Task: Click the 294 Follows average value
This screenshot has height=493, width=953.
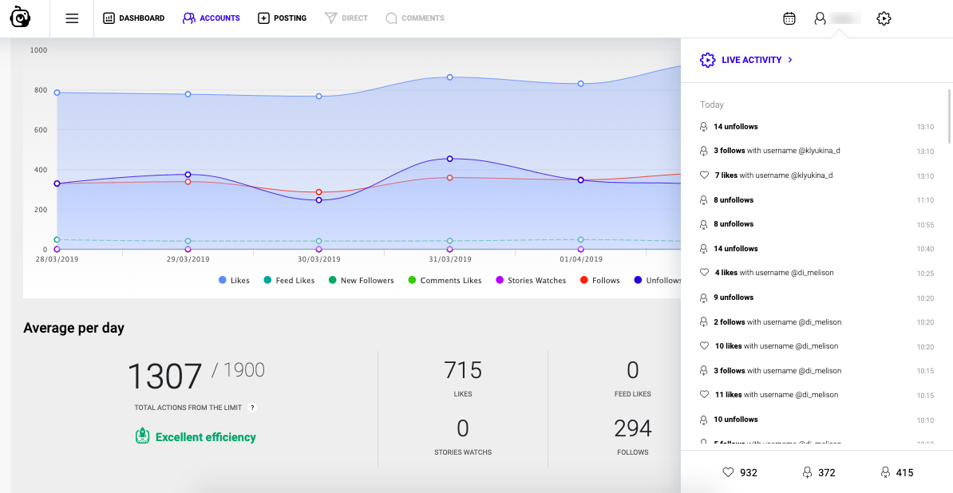Action: coord(633,428)
